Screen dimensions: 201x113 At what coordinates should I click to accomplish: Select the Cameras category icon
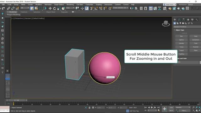pos(183,23)
